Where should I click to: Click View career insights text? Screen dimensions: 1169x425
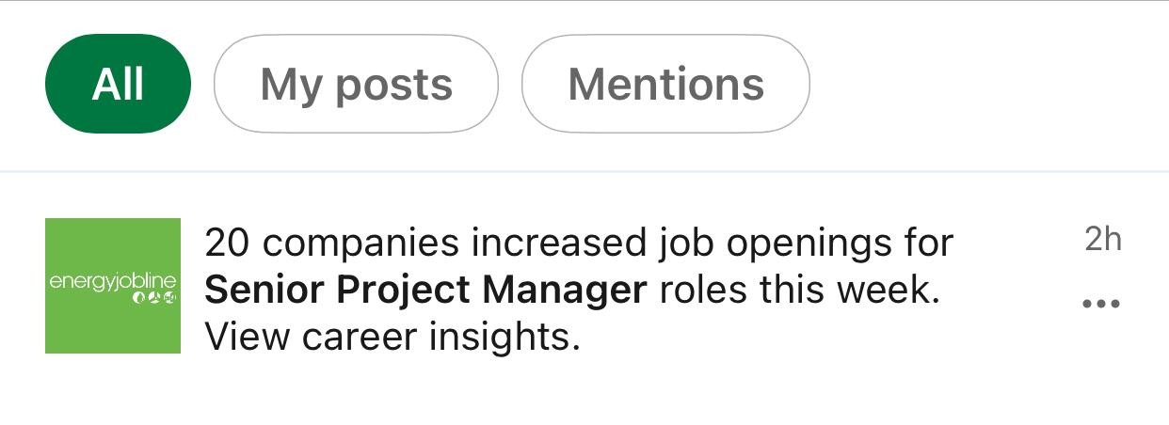(x=392, y=337)
